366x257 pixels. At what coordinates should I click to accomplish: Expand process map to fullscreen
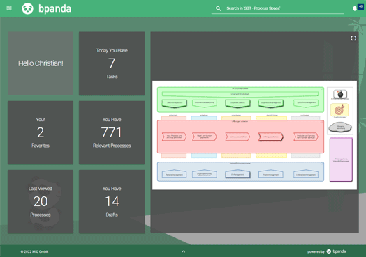353,38
